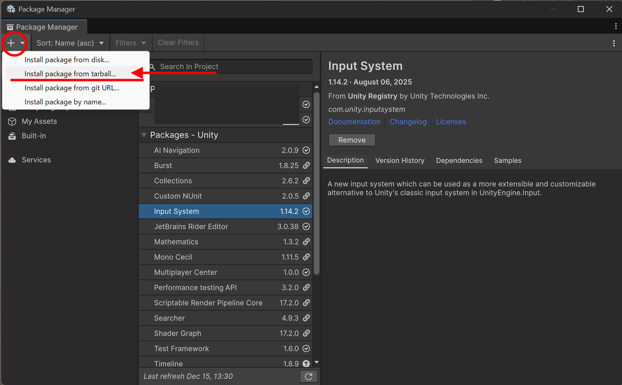This screenshot has width=622, height=385.
Task: Click the My Assets cube icon
Action: pos(12,122)
